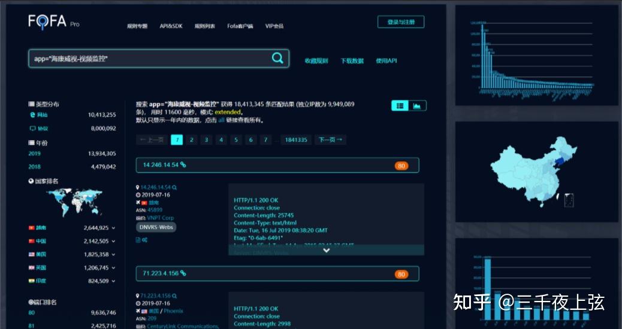Click the 'all' link to view all data
622x329 pixels.
coord(221,120)
